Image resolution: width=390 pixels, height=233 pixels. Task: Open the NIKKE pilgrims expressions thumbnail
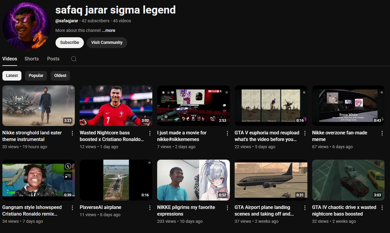click(x=193, y=180)
